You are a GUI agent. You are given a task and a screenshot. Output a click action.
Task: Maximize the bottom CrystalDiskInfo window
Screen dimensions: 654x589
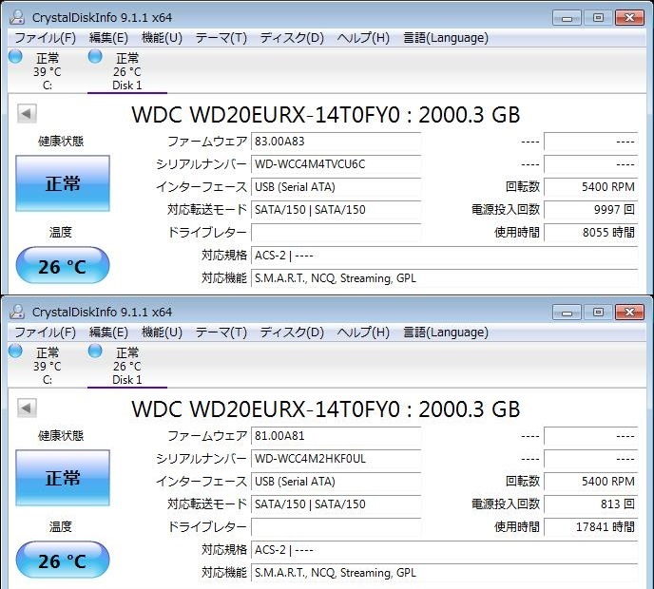coord(598,313)
